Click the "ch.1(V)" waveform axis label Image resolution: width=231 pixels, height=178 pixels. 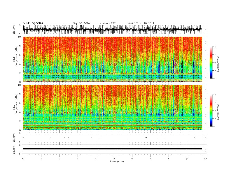14,29
